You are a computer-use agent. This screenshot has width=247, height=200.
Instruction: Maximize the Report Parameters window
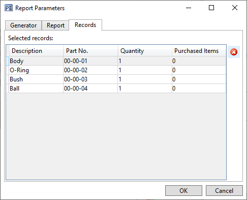point(211,8)
